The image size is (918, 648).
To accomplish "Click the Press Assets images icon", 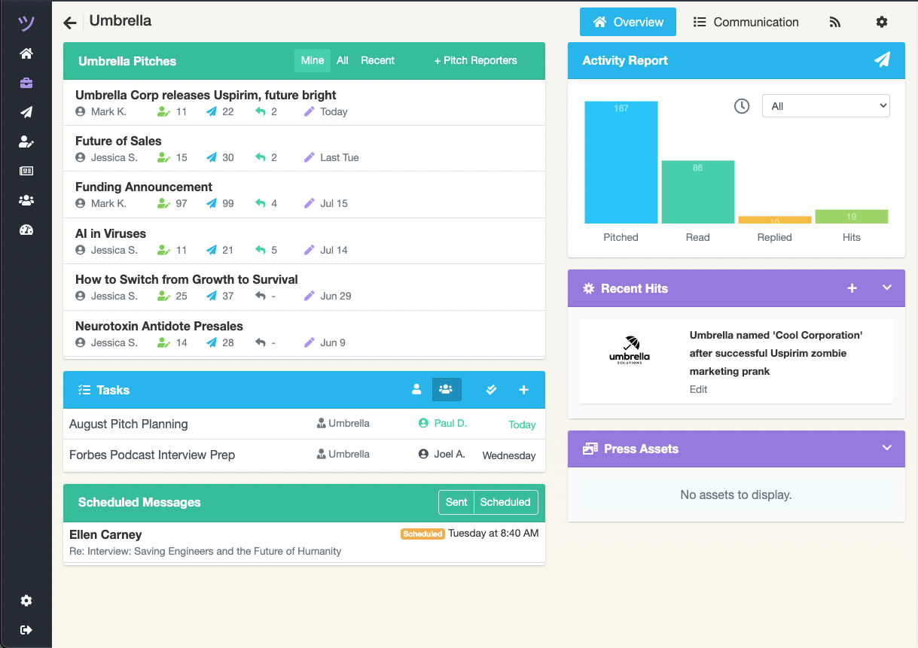I will point(590,449).
